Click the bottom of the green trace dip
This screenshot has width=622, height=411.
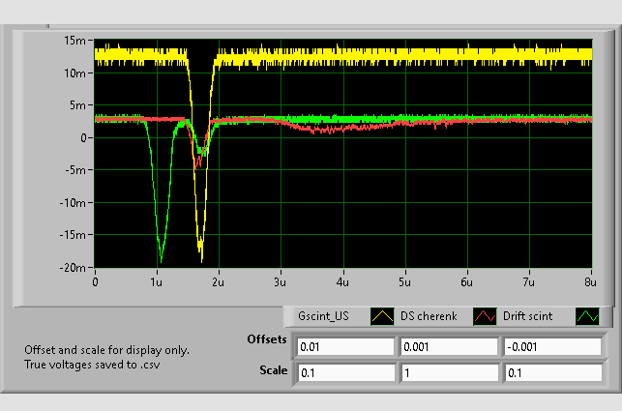coord(160,259)
